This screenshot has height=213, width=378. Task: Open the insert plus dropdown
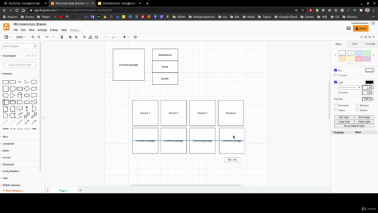click(x=126, y=37)
